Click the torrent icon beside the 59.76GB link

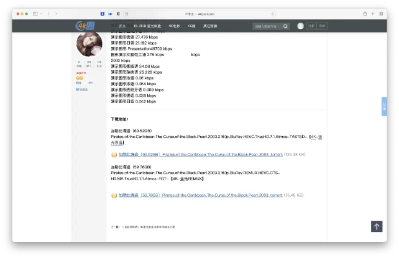click(x=114, y=195)
